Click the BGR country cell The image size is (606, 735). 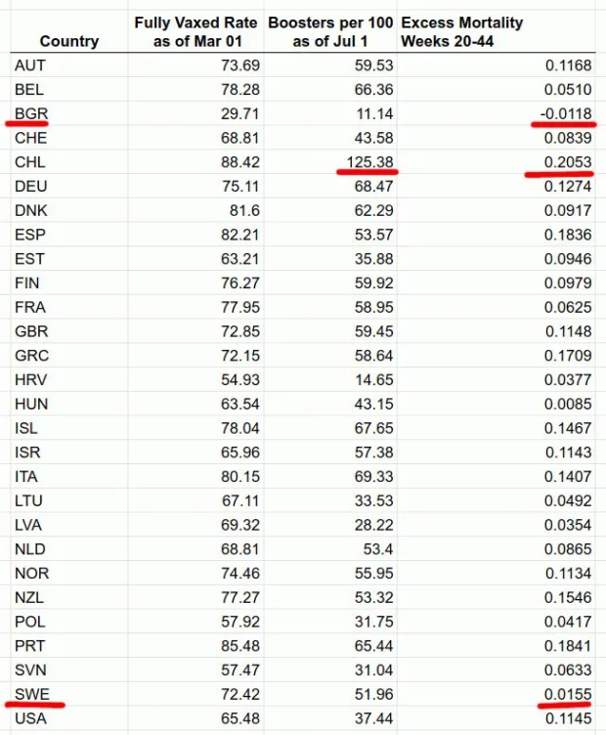point(31,113)
